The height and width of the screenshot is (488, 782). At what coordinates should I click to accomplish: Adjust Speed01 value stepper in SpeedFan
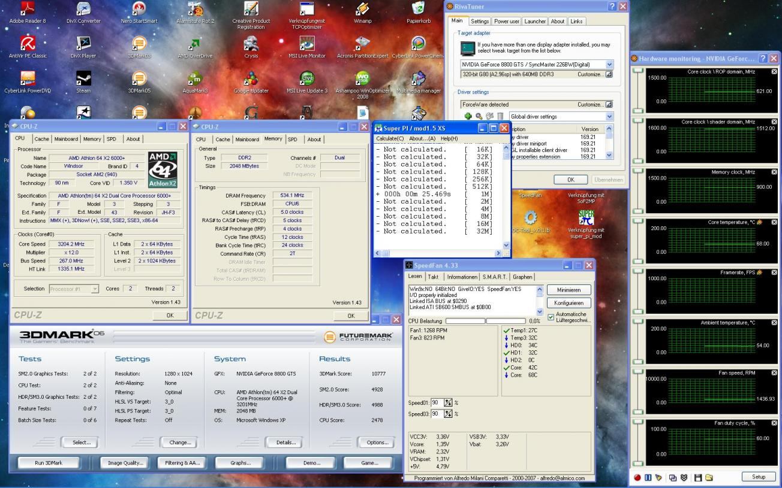[447, 402]
